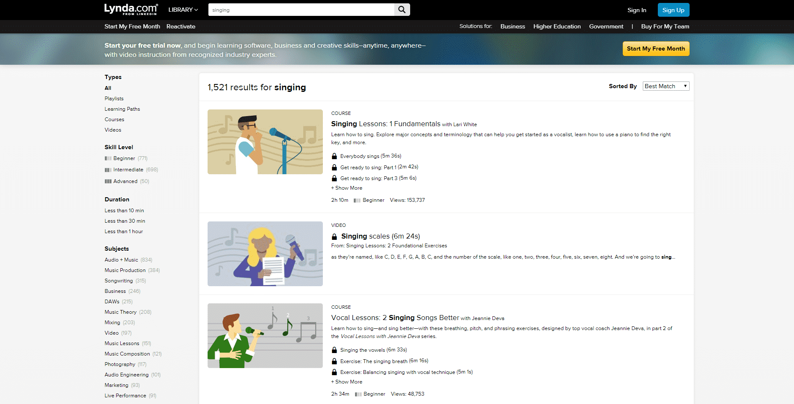794x404 pixels.
Task: Click the lock beside Singing the vowels
Action: pos(334,350)
